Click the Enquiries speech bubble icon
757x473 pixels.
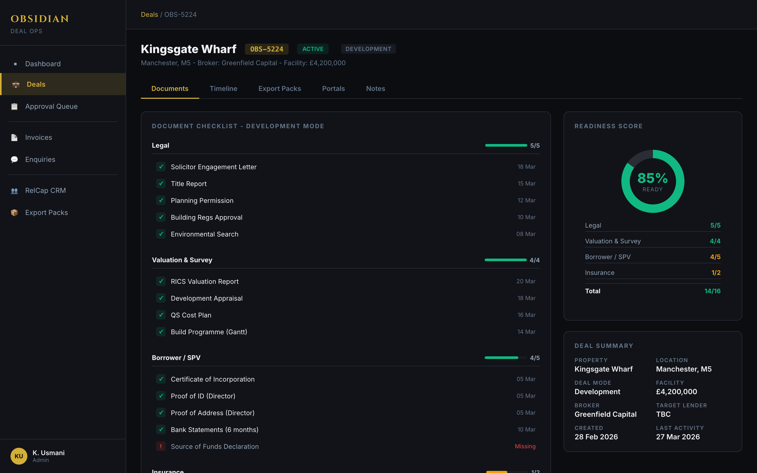click(x=14, y=160)
